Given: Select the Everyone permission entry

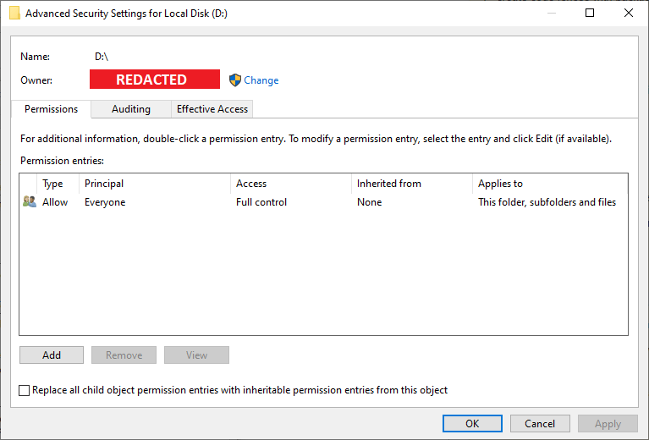Looking at the screenshot, I should pos(105,202).
